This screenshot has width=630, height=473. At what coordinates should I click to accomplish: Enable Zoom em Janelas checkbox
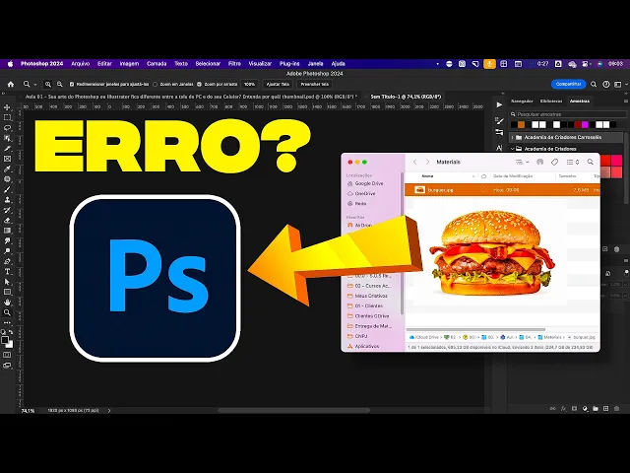coord(156,84)
